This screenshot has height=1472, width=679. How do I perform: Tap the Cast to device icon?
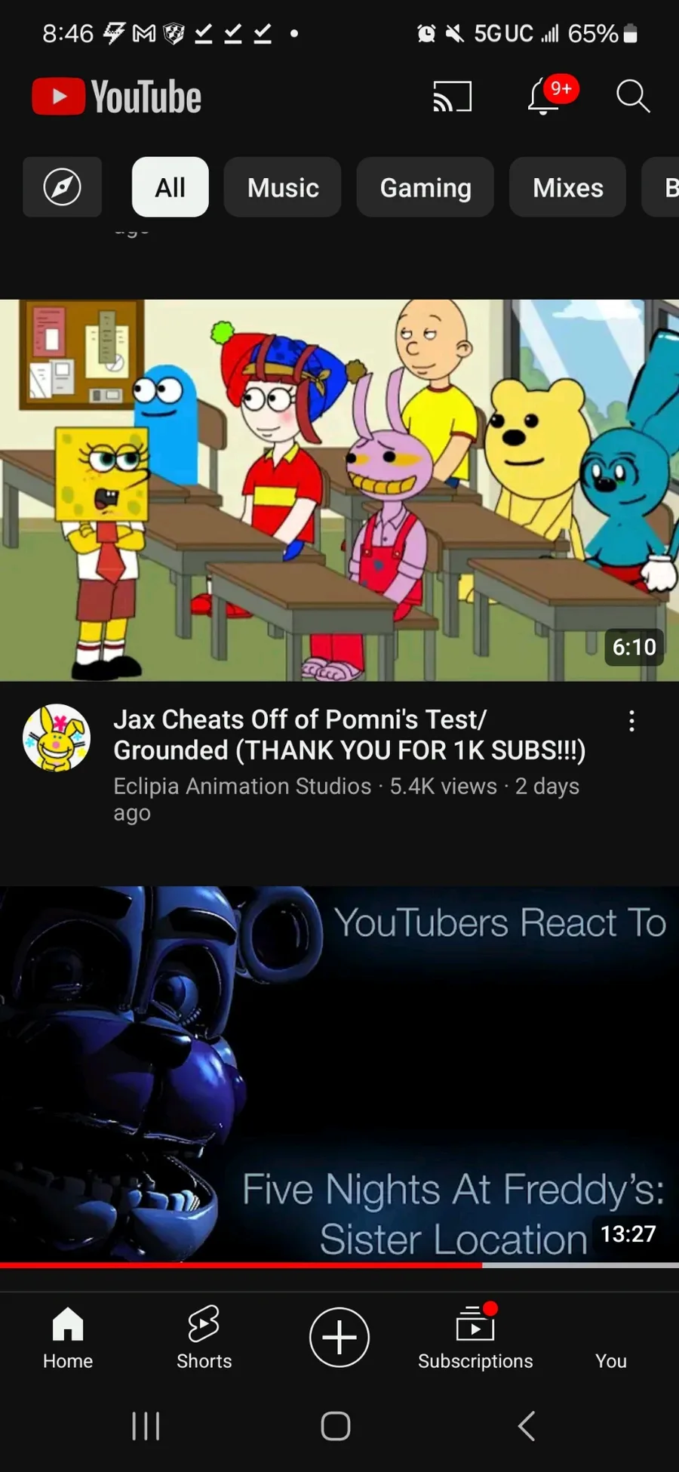(452, 97)
